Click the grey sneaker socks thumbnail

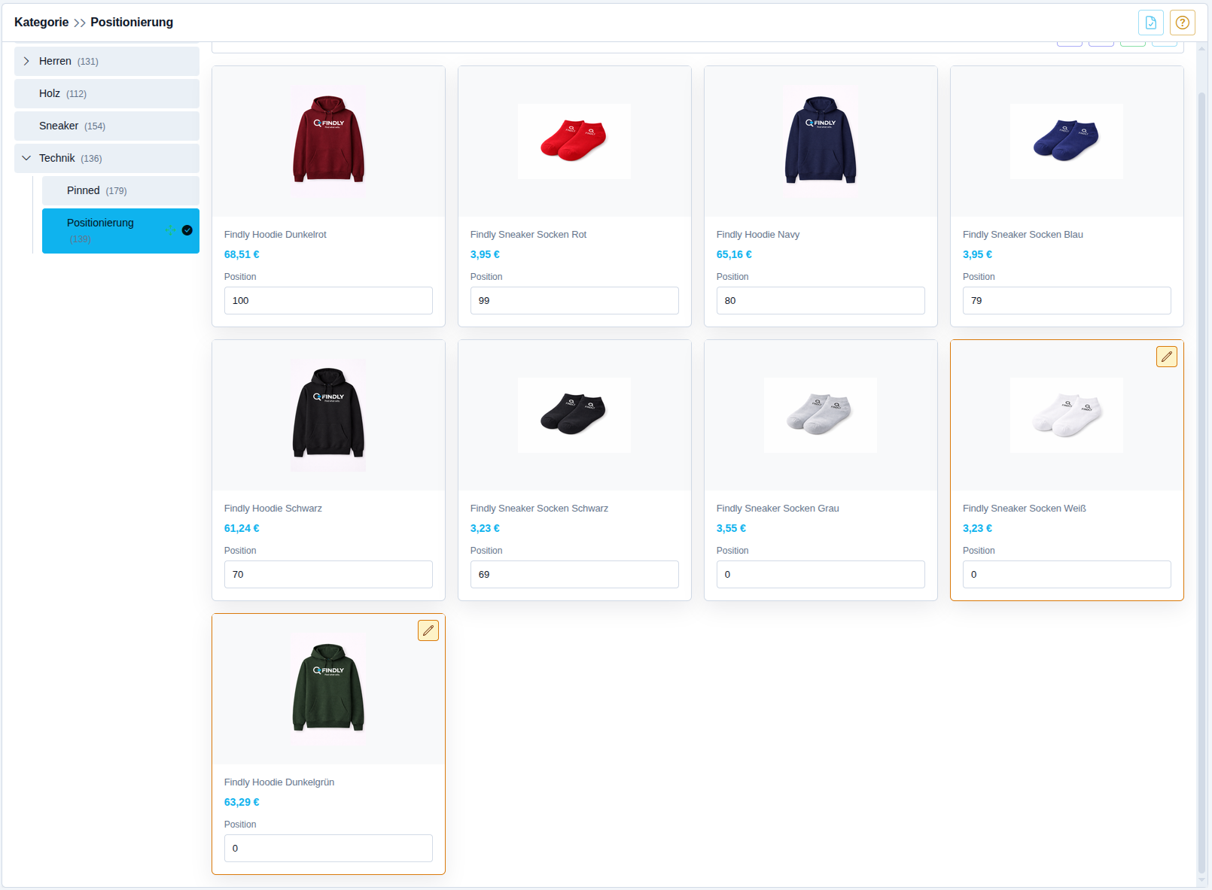click(821, 415)
